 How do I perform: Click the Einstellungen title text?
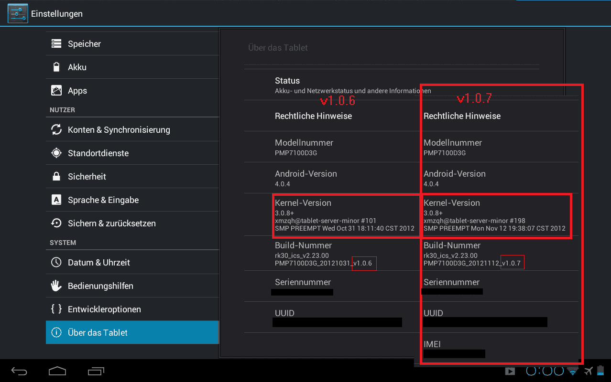pyautogui.click(x=57, y=14)
